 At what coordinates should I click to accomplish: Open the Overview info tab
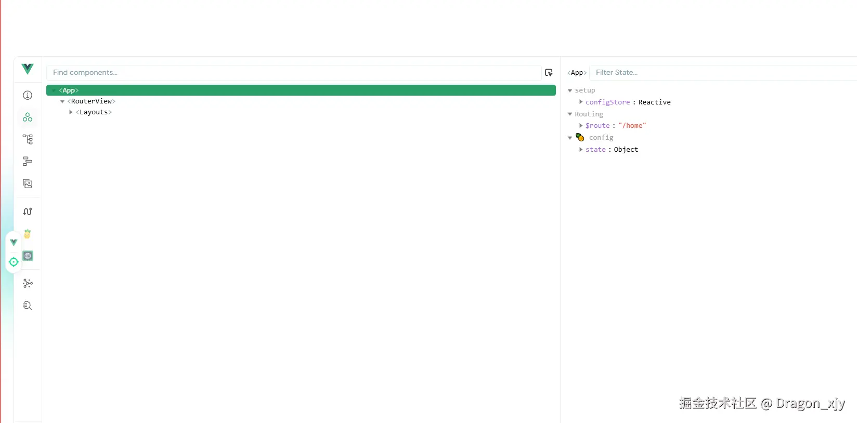pyautogui.click(x=28, y=95)
